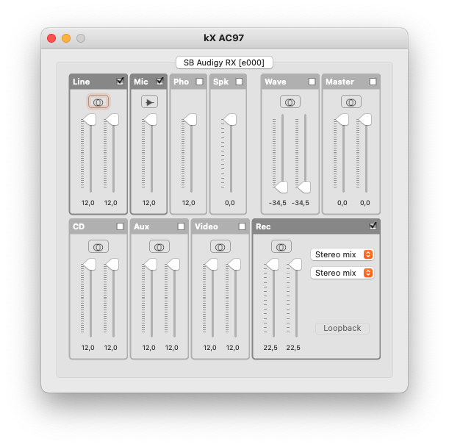449x447 pixels.
Task: Open the lower Stereo mix source dropdown
Action: [342, 273]
